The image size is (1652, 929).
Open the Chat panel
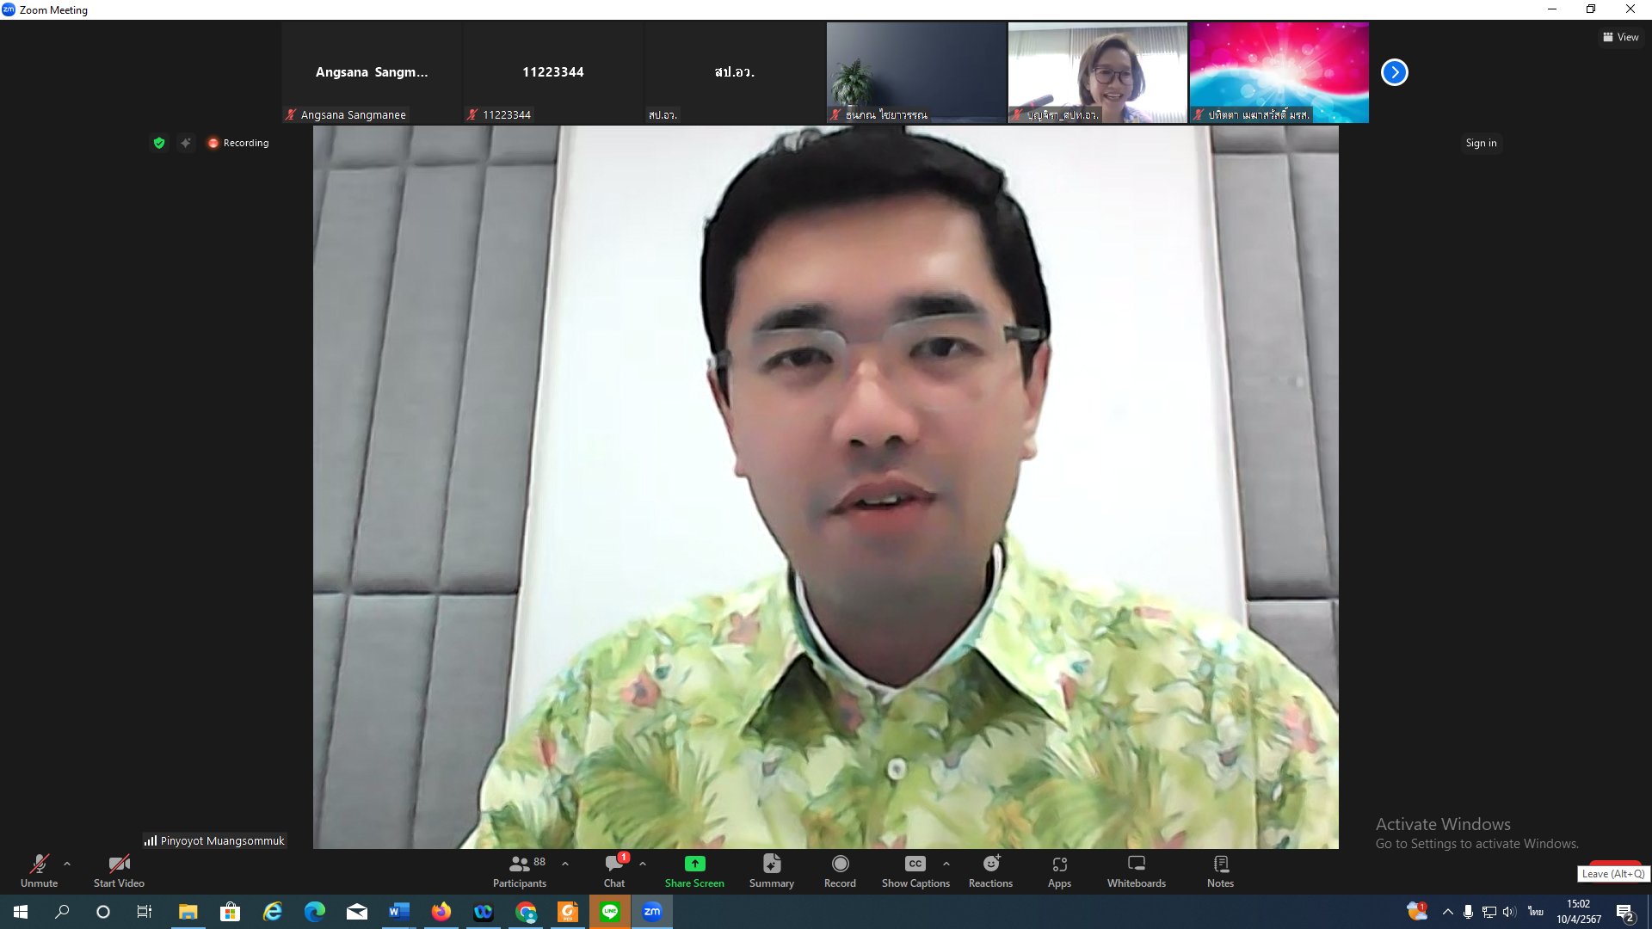[x=614, y=871]
